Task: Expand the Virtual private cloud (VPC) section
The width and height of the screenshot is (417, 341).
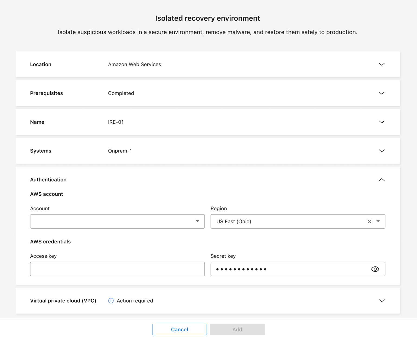Action: tap(382, 300)
